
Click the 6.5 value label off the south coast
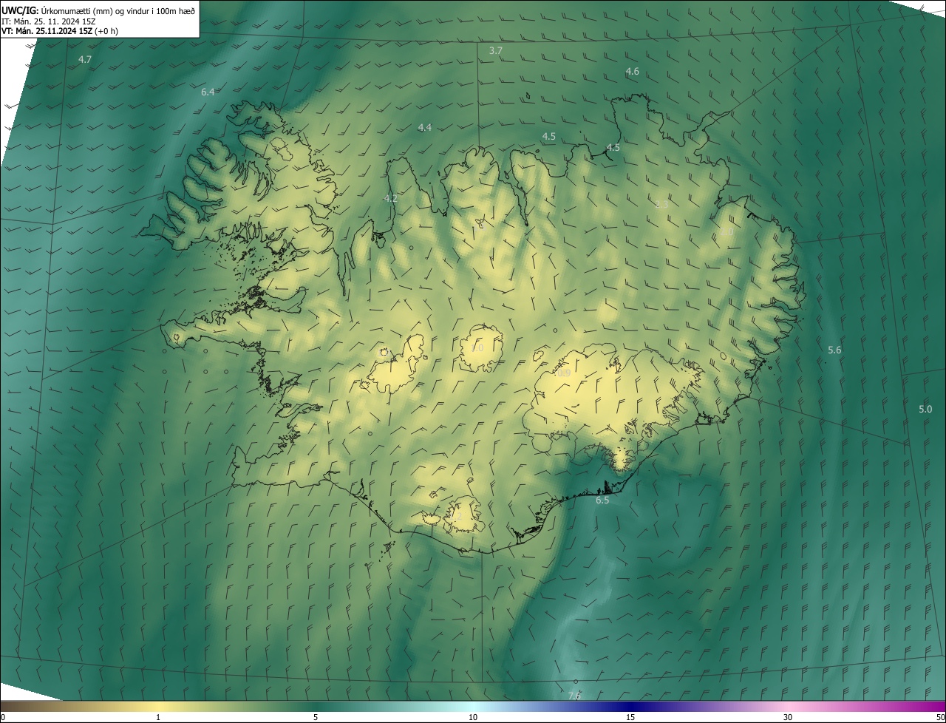point(602,500)
